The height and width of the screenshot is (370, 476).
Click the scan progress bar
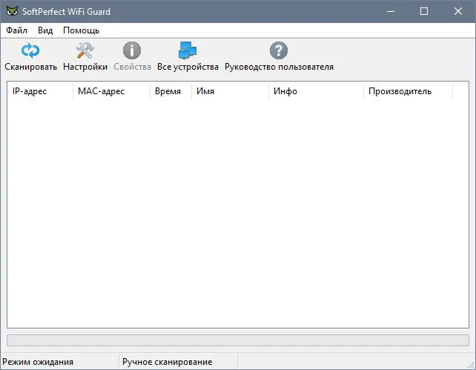click(x=238, y=340)
